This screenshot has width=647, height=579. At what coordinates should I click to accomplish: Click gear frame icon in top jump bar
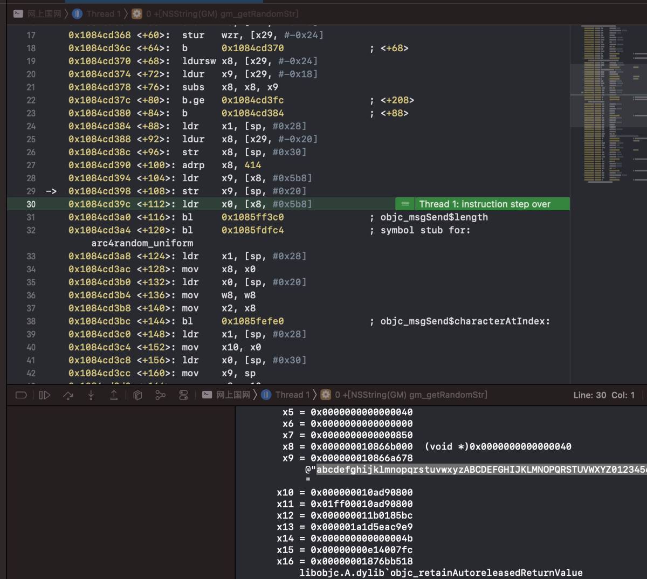[x=137, y=13]
